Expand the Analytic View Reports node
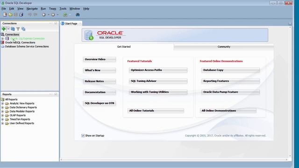Image resolution: width=299 pixels, height=168 pixels. click(x=2, y=104)
